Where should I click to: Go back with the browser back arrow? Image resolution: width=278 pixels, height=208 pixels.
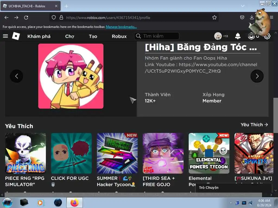(7, 18)
